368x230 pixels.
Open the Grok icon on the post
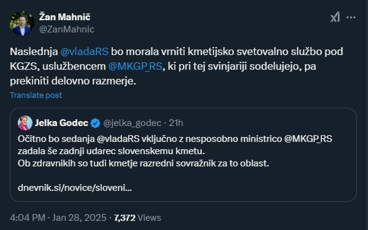pyautogui.click(x=335, y=18)
